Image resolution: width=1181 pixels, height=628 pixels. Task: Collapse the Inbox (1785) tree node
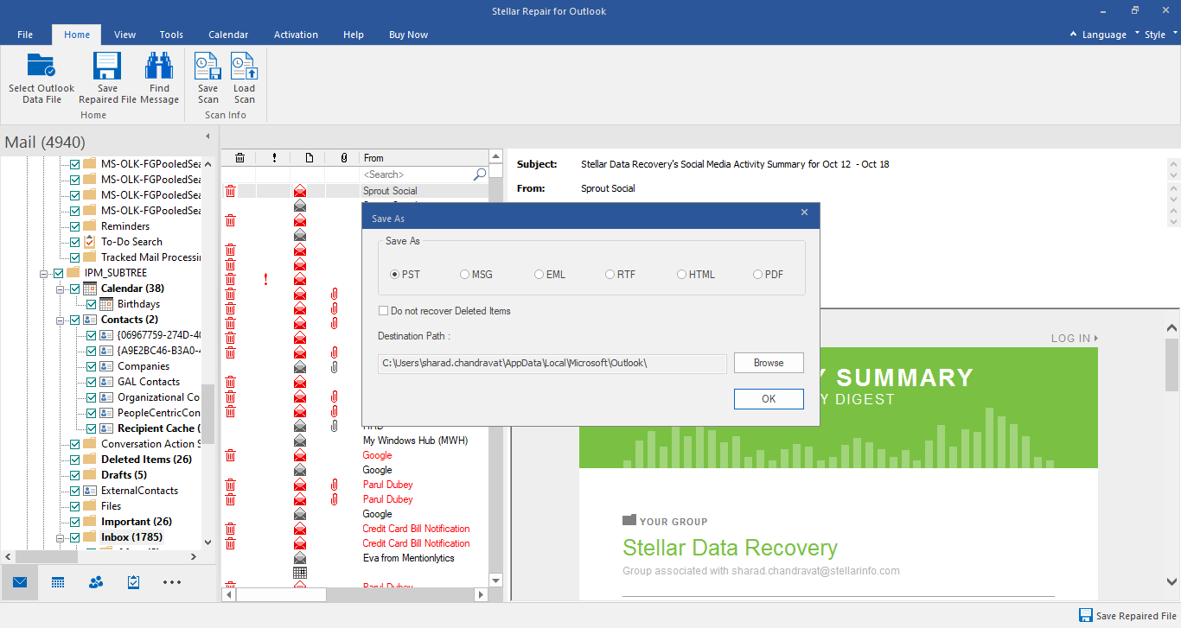61,537
